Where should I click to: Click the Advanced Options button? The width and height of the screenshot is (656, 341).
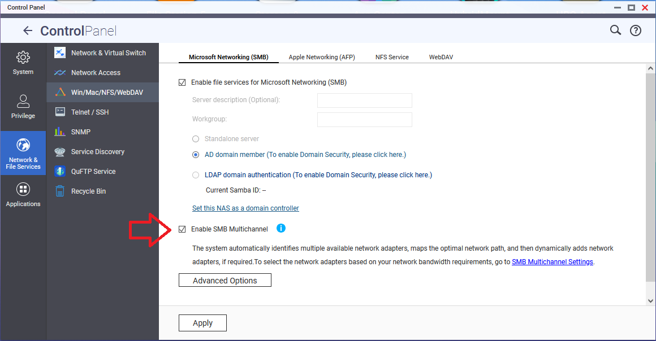point(225,281)
